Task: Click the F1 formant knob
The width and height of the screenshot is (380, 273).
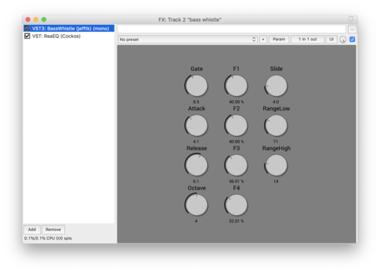Action: tap(236, 85)
